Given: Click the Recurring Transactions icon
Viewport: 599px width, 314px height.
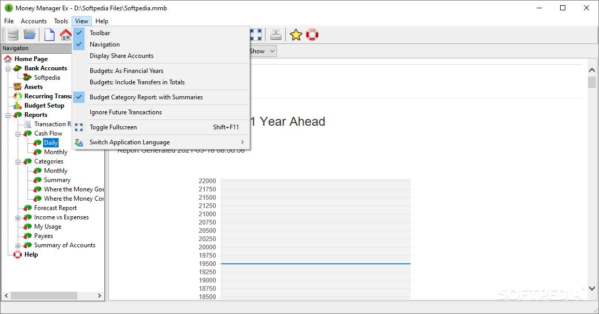Looking at the screenshot, I should pyautogui.click(x=18, y=96).
